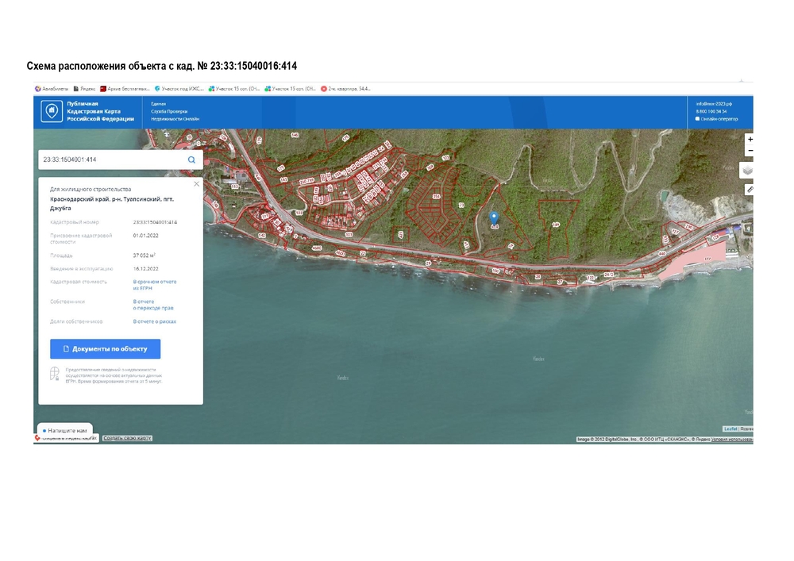Click the search magnifier icon
Viewport: 794px width, 561px height.
tap(191, 159)
